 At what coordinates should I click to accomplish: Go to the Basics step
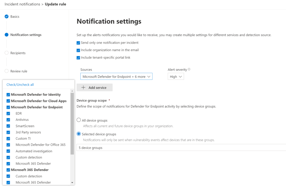[15, 16]
